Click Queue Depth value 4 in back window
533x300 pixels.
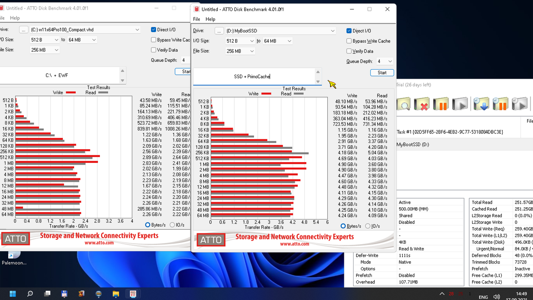pyautogui.click(x=184, y=60)
